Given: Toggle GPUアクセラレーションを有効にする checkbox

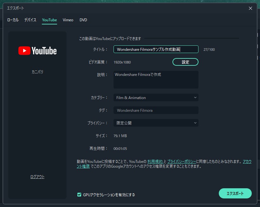Looking at the screenshot, I should pos(79,195).
